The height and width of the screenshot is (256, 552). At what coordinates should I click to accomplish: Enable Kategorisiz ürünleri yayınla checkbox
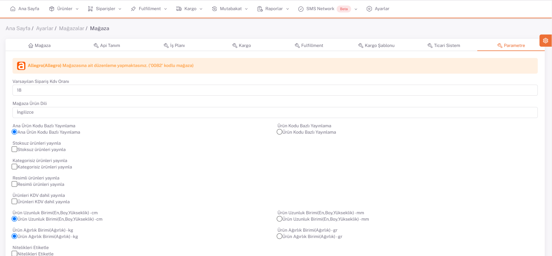coord(14,167)
